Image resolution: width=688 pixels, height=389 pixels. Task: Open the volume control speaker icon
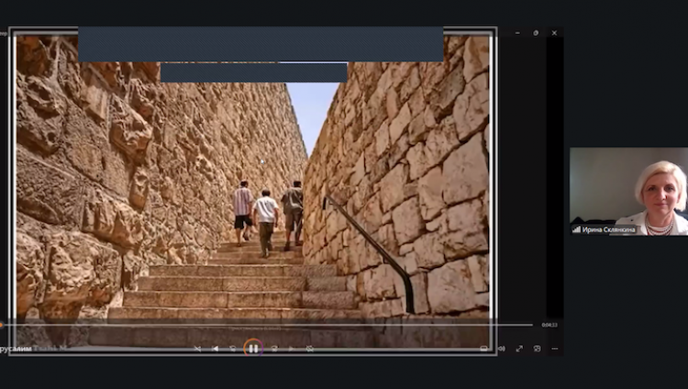pos(502,349)
